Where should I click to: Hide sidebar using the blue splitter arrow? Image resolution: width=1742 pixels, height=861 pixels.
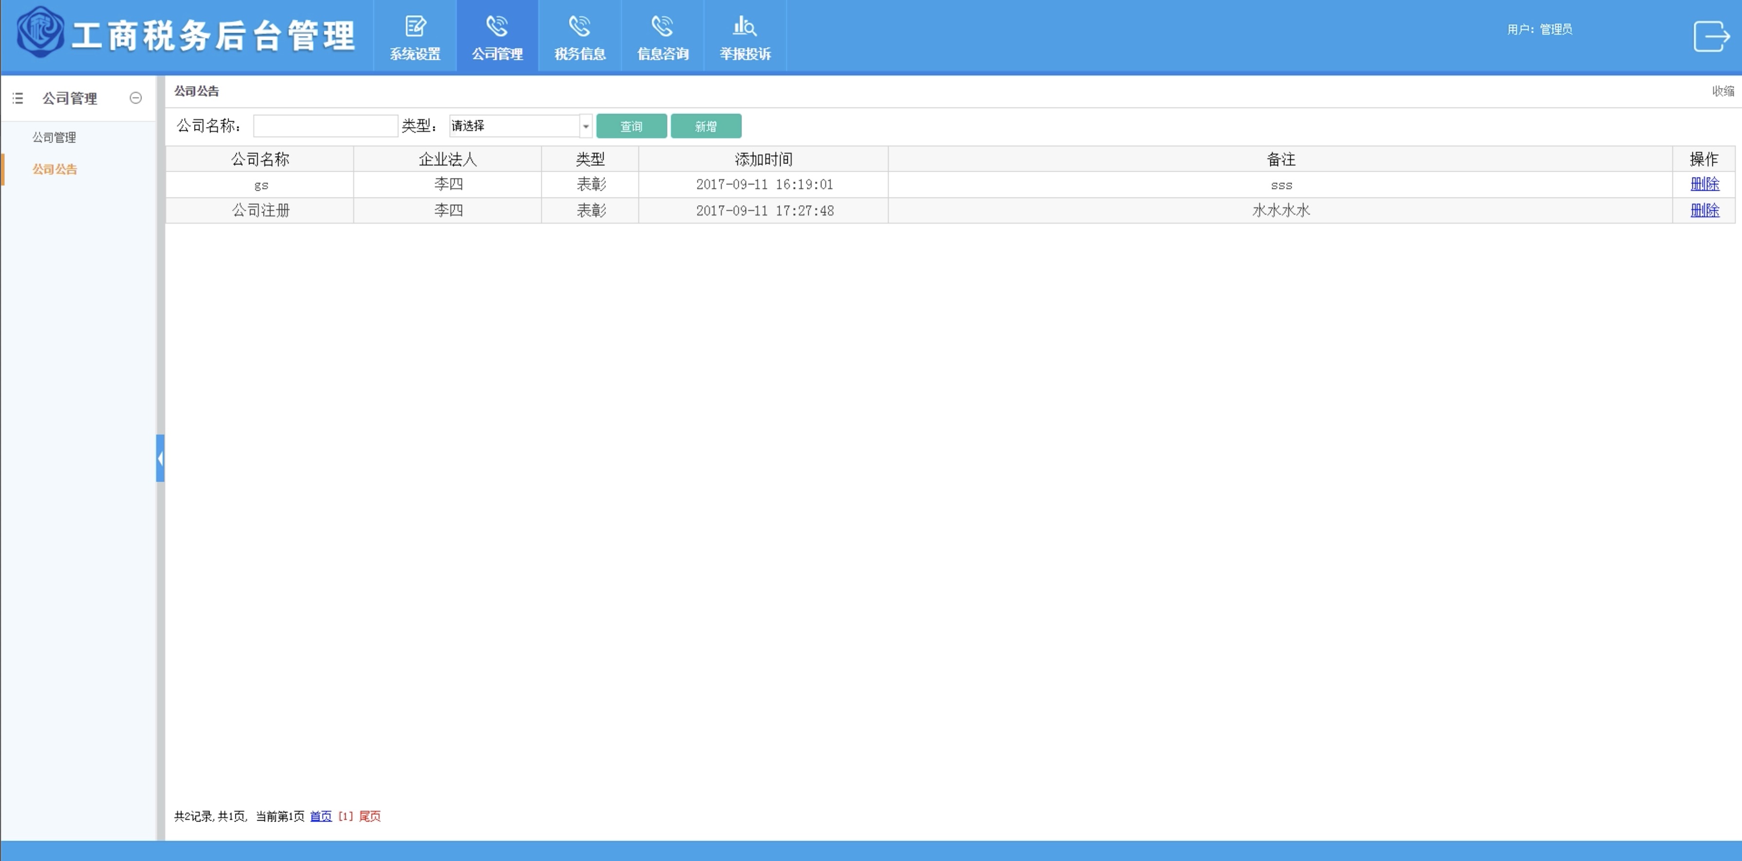tap(160, 459)
